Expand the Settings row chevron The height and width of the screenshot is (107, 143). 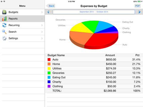coord(42,38)
